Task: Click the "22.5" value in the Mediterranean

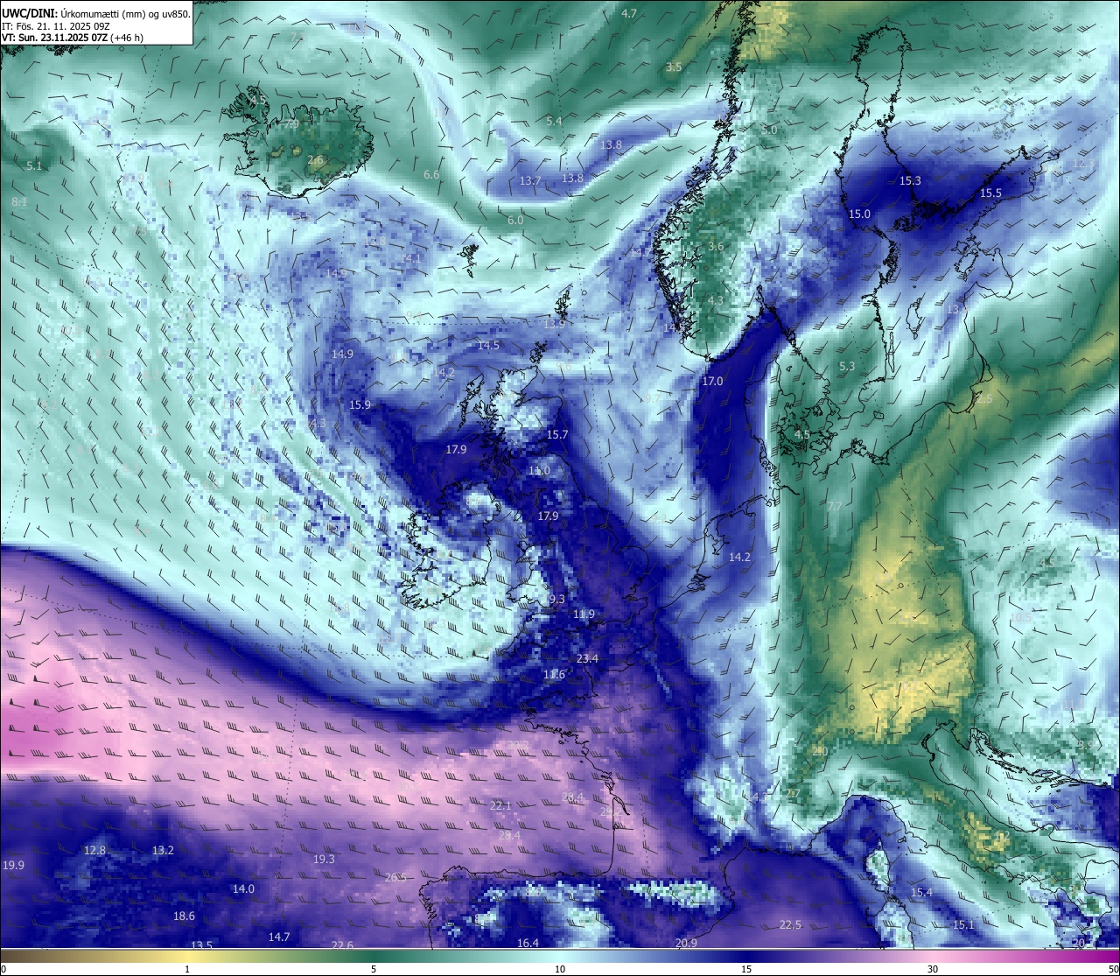Action: tap(790, 924)
